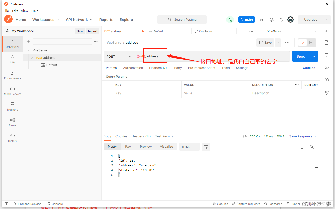The image size is (335, 209).
Task: Open the Environments sidebar panel
Action: [x=13, y=75]
